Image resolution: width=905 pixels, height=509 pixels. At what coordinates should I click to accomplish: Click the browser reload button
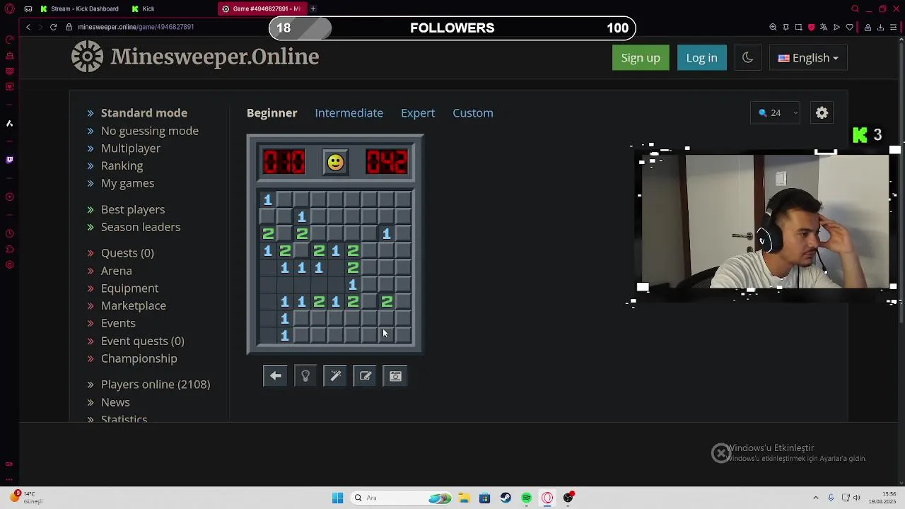53,27
